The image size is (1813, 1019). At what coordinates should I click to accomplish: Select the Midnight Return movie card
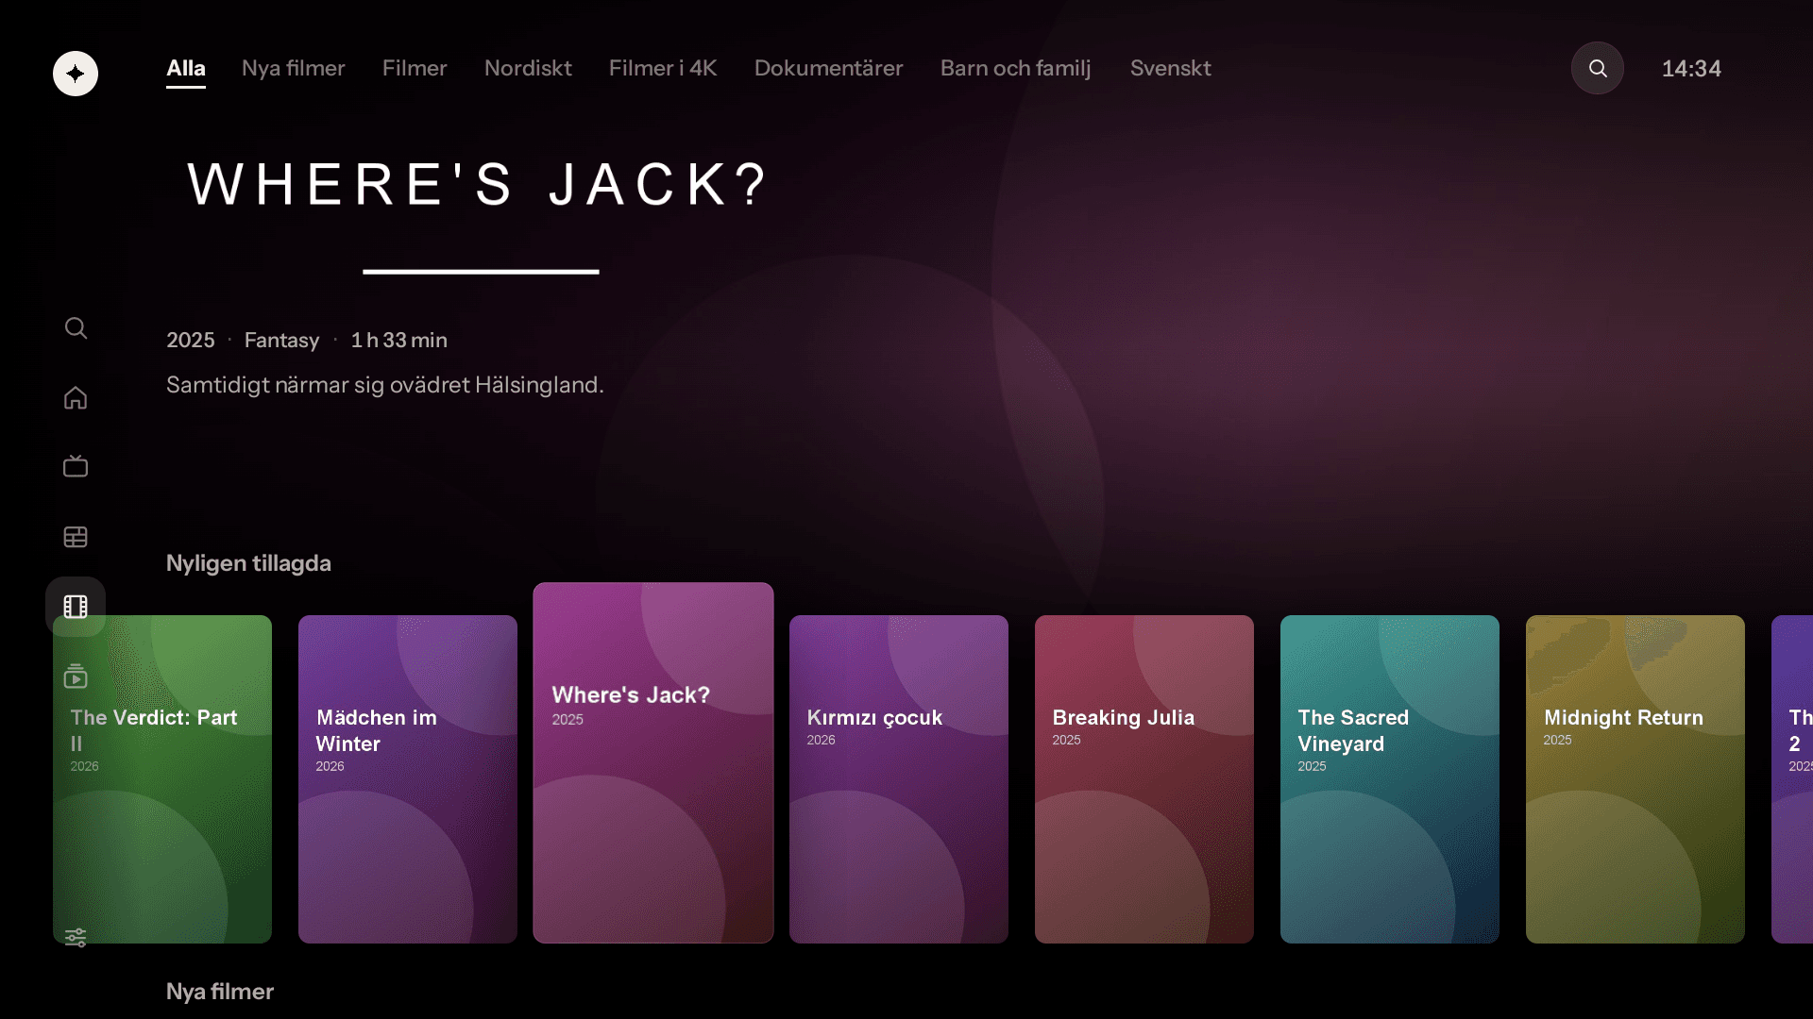(x=1635, y=778)
